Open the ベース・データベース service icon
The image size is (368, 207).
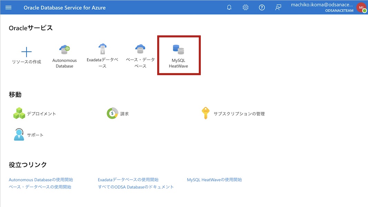[140, 49]
